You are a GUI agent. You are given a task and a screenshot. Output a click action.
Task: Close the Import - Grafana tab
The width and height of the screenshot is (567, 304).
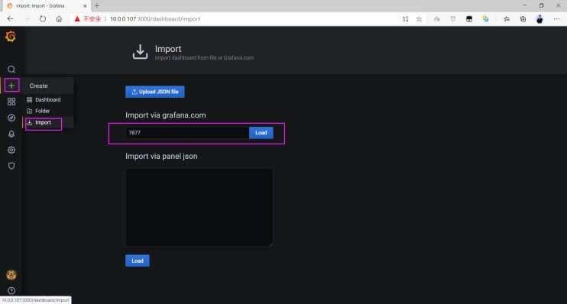(x=85, y=6)
